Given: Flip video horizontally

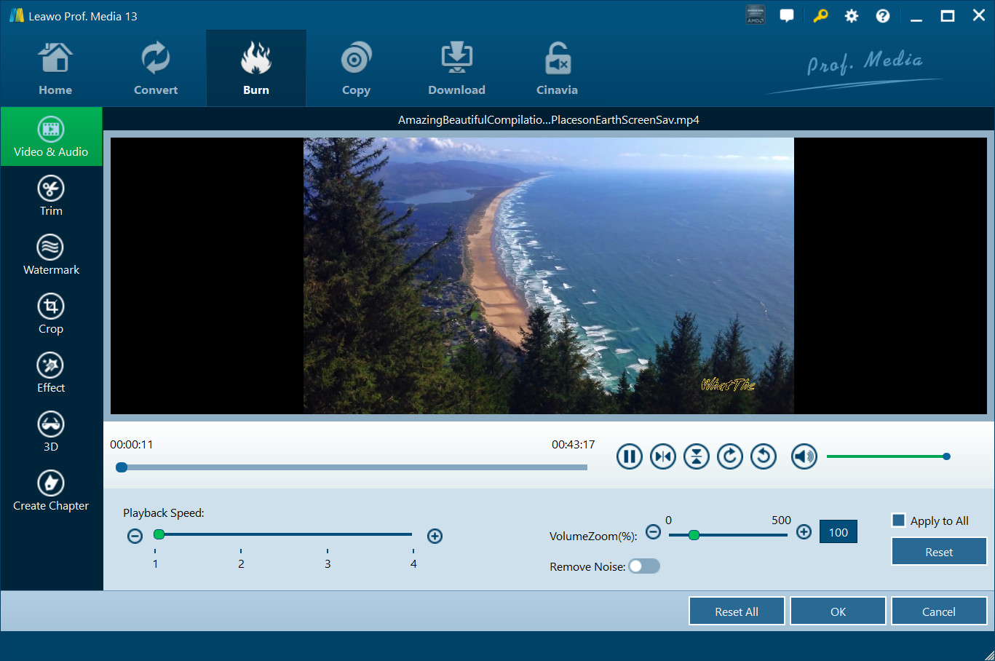Looking at the screenshot, I should pos(662,456).
